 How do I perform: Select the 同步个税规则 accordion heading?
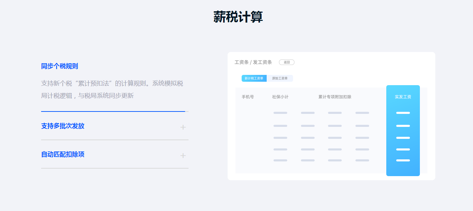pyautogui.click(x=60, y=66)
